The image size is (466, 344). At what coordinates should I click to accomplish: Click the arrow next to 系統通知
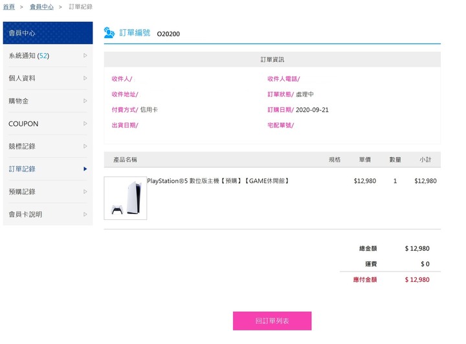[x=85, y=56]
